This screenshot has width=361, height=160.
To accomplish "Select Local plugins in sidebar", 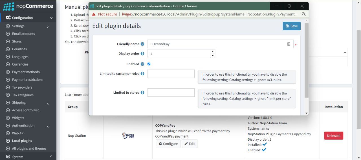I will tap(22, 141).
